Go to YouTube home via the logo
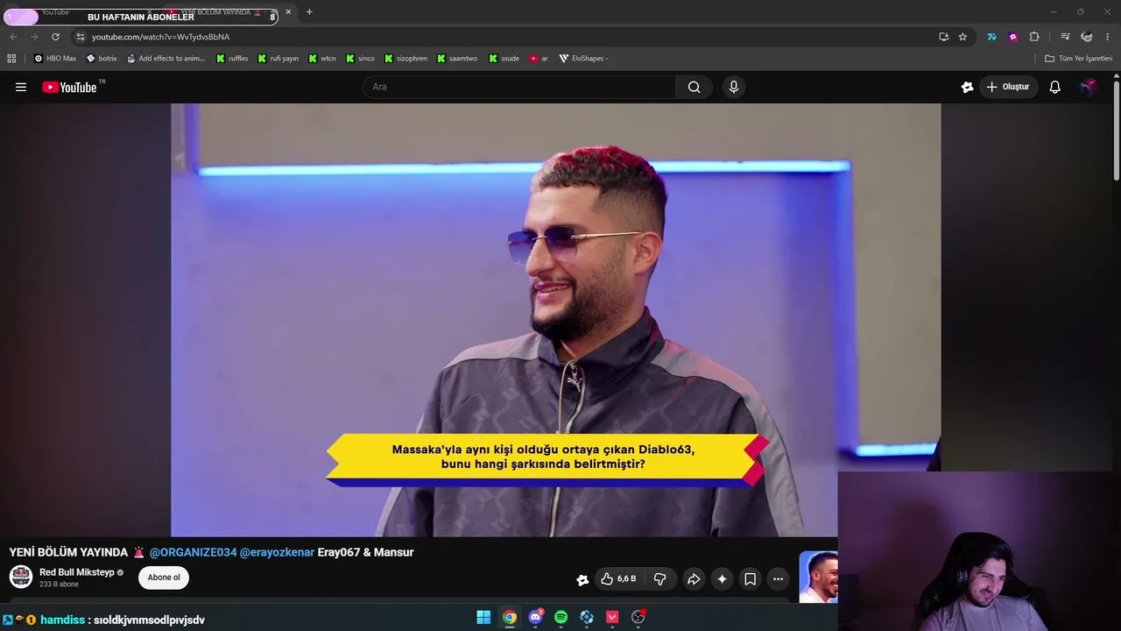 coord(69,87)
